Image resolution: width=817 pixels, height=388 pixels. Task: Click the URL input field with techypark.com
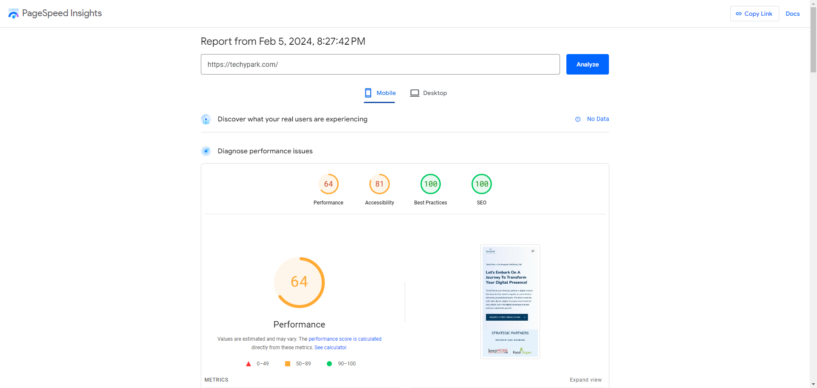pos(380,64)
